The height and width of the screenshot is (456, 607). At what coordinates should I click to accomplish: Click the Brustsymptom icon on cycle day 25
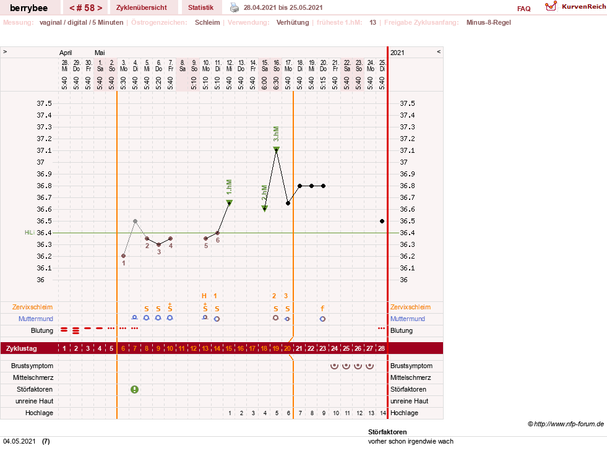(346, 366)
